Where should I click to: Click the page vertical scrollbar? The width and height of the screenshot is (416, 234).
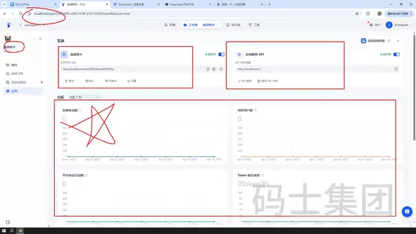[414, 88]
